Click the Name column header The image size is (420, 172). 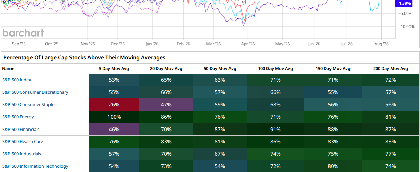click(8, 69)
